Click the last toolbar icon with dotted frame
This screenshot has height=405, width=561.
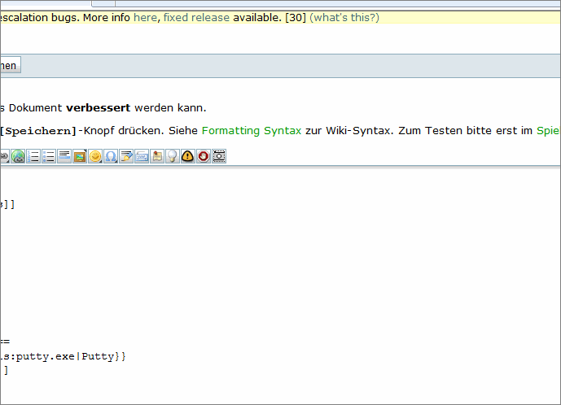[x=218, y=156]
